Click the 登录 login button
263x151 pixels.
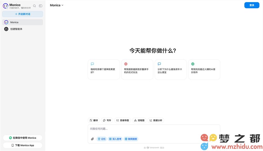tap(252, 5)
